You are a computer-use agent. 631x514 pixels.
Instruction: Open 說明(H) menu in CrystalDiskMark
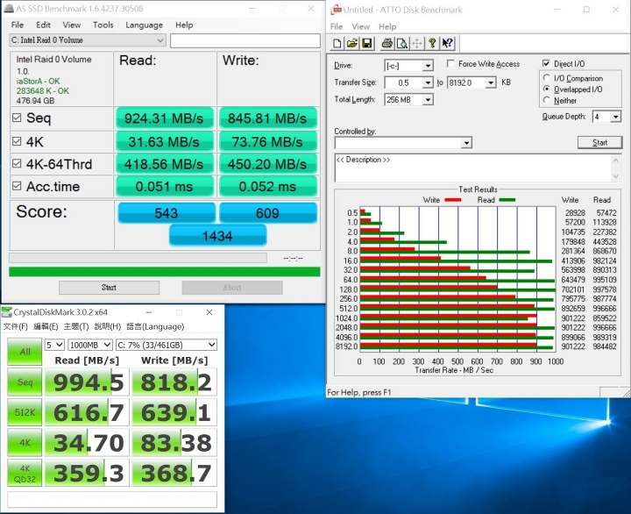pyautogui.click(x=107, y=326)
